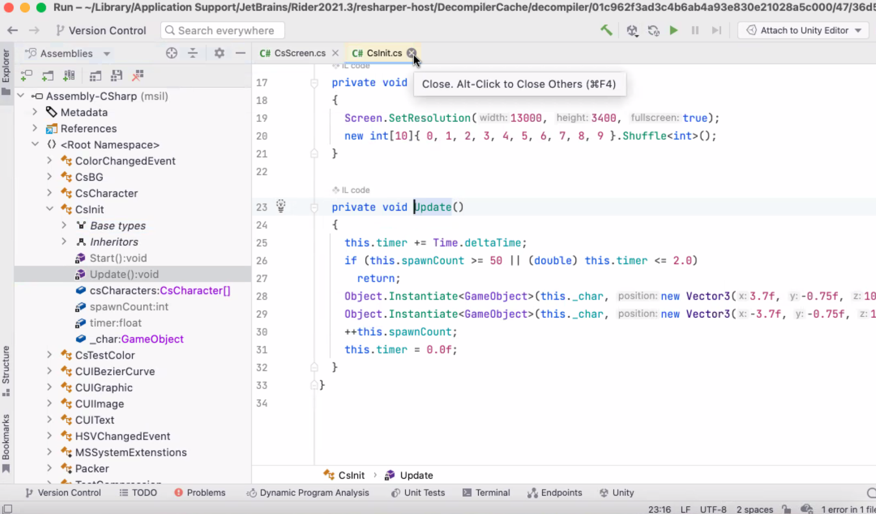Click the locate target crosshair icon
This screenshot has width=876, height=514.
(x=171, y=53)
